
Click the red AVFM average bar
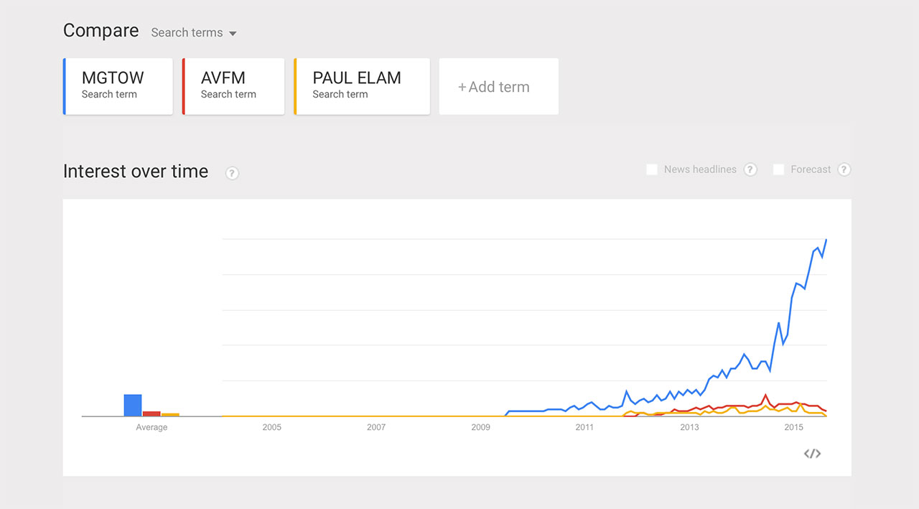click(x=151, y=414)
